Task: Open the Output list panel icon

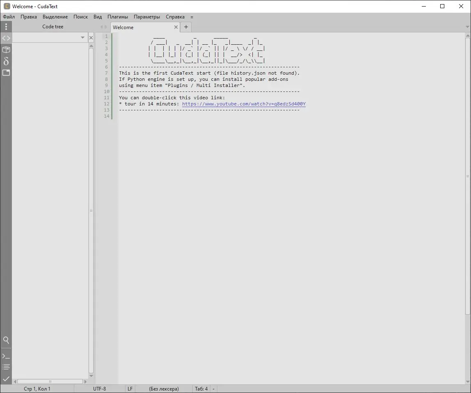Action: (x=6, y=367)
